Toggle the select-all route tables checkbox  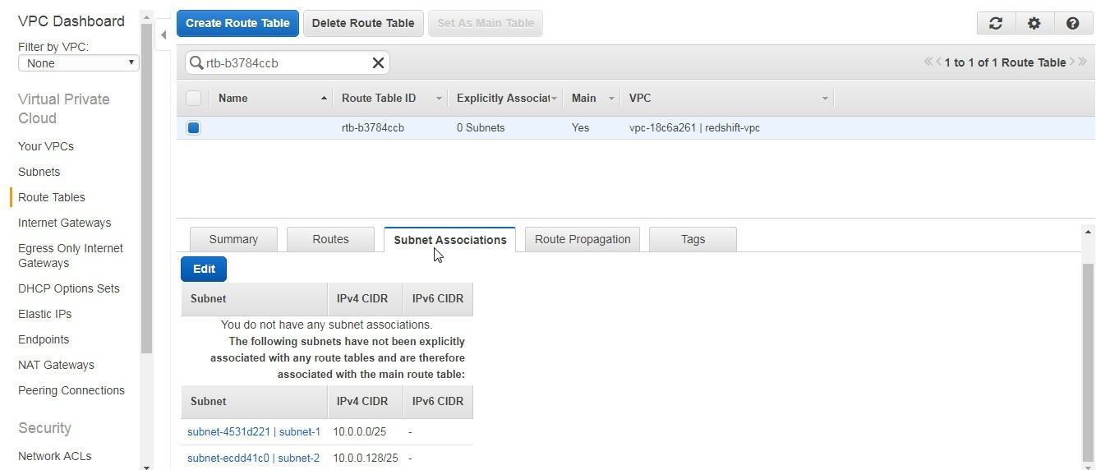194,99
